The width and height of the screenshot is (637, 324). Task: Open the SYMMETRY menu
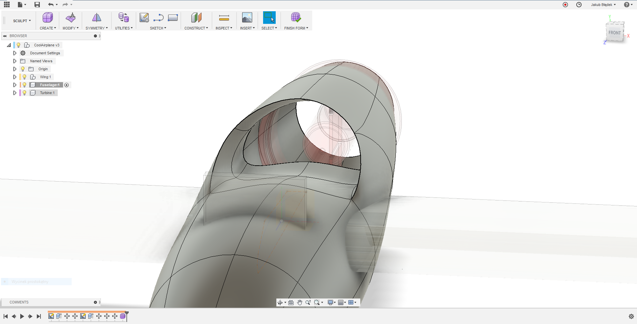pyautogui.click(x=97, y=28)
